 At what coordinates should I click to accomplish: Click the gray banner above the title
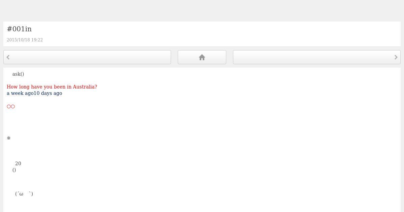pos(202,11)
